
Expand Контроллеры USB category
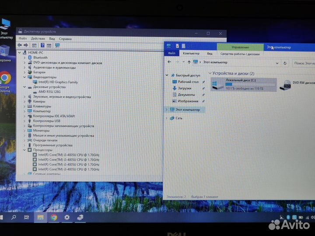pyautogui.click(x=24, y=121)
